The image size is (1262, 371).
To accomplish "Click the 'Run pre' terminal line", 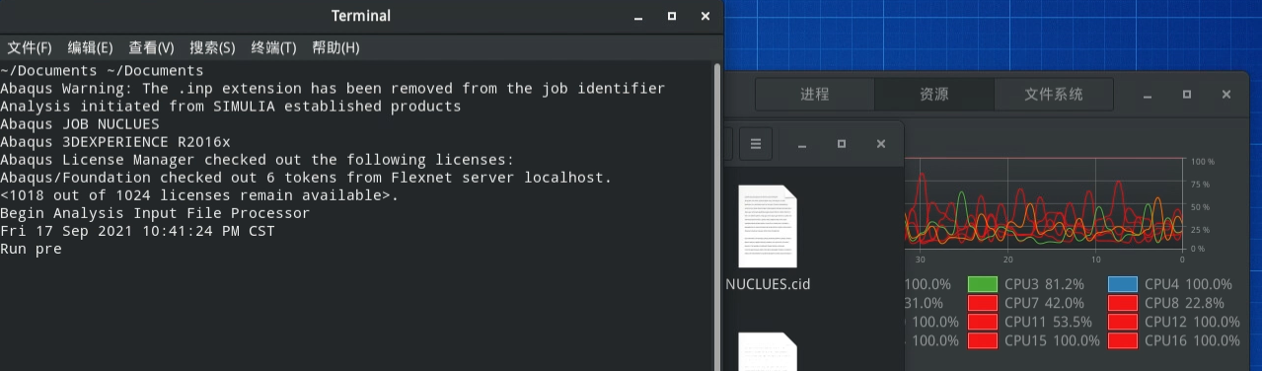I will click(31, 249).
